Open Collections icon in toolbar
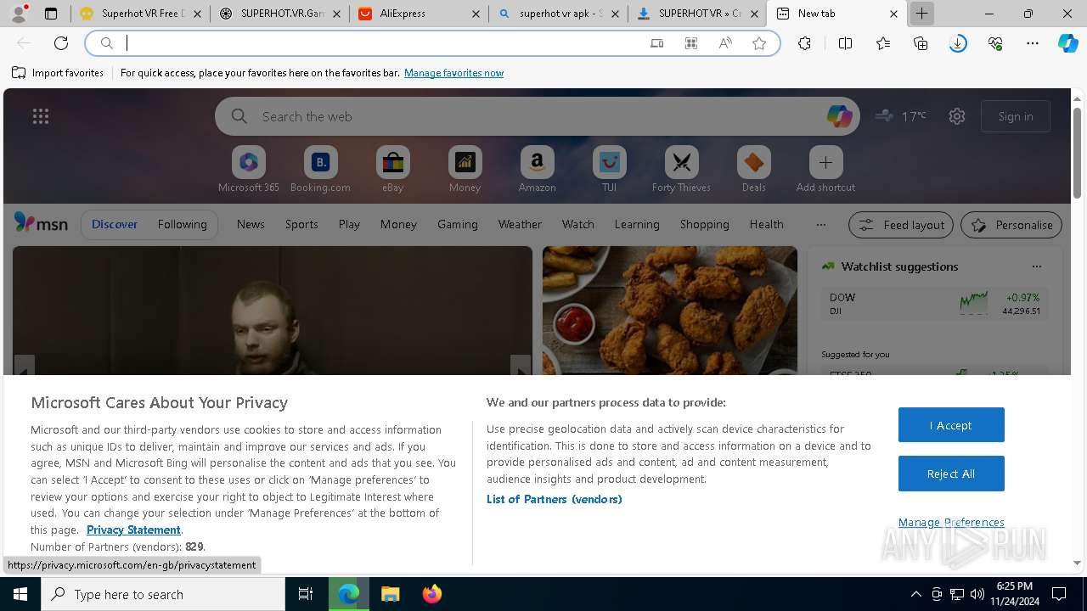1087x611 pixels. 921,43
